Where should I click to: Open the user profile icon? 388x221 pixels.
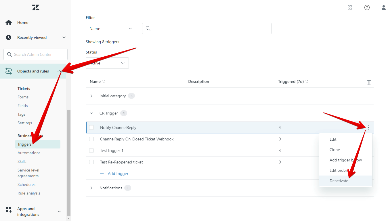[384, 7]
